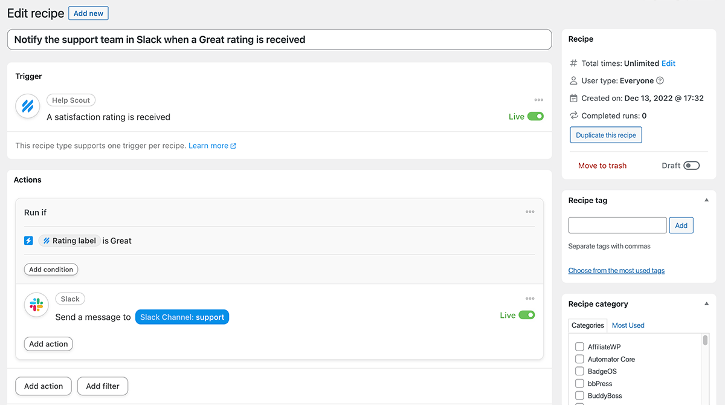Click the recipe tag text input
Image resolution: width=725 pixels, height=405 pixels.
(617, 225)
